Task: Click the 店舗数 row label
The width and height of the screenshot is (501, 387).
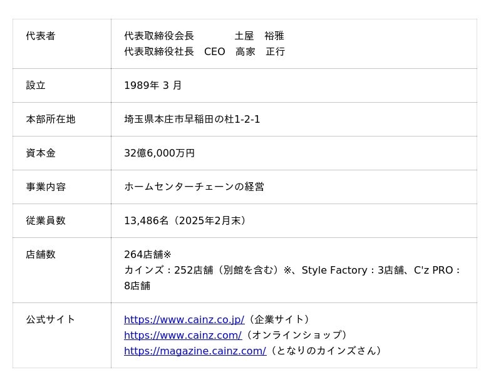Action: [x=41, y=255]
